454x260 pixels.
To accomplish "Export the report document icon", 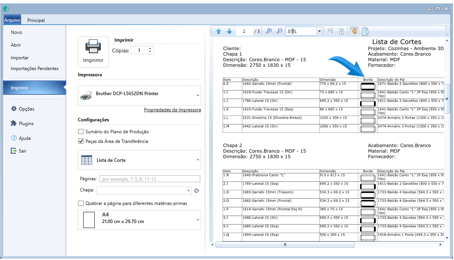I will 365,31.
